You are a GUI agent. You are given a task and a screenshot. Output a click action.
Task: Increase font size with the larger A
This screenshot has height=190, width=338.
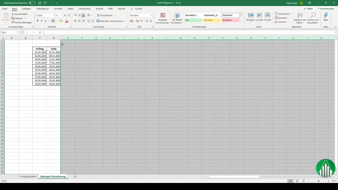point(65,15)
